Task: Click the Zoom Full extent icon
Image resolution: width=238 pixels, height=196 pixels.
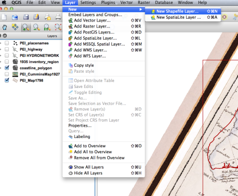Action: pyautogui.click(x=58, y=27)
